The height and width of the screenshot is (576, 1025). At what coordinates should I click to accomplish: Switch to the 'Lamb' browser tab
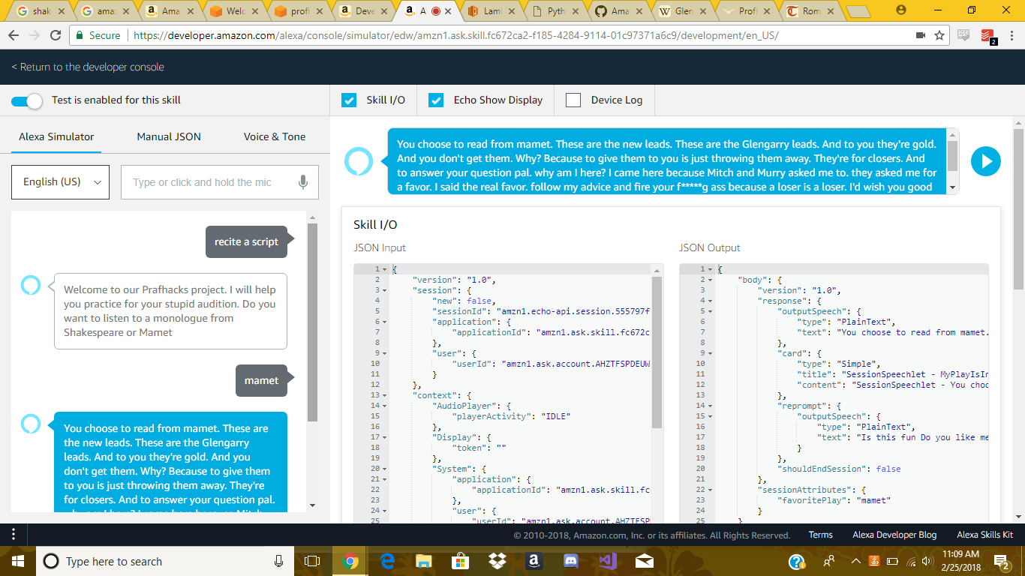(491, 11)
